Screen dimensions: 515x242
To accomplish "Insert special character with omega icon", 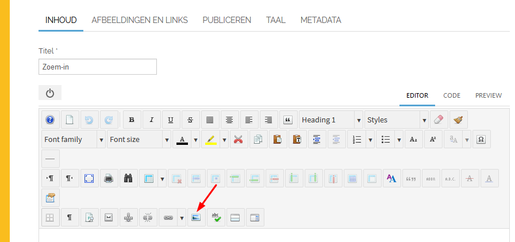I will click(x=481, y=140).
